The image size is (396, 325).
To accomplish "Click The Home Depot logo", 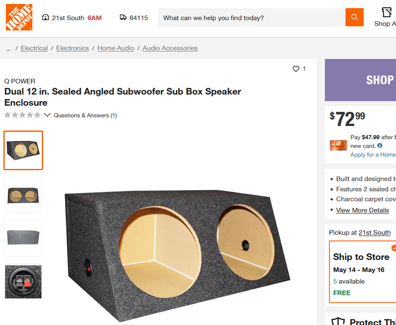I will pyautogui.click(x=19, y=17).
